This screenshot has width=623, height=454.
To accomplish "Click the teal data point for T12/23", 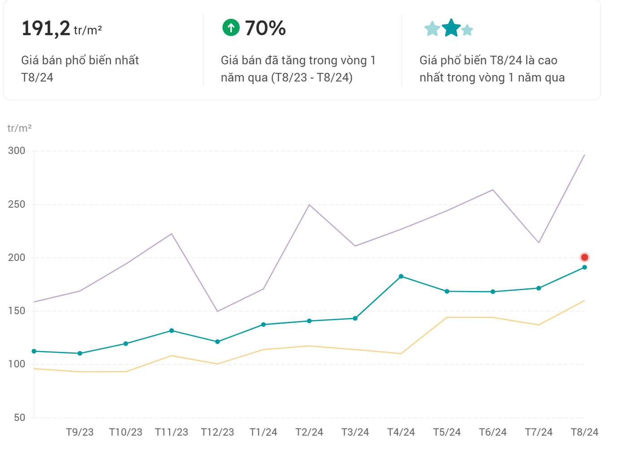I will pyautogui.click(x=217, y=342).
